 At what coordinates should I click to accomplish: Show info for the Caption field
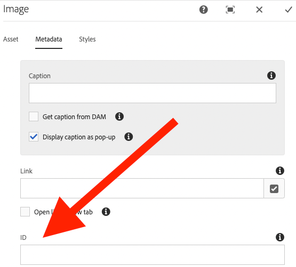tap(271, 76)
